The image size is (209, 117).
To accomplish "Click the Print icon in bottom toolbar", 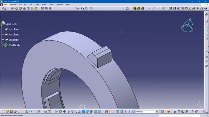I will tap(15, 111).
